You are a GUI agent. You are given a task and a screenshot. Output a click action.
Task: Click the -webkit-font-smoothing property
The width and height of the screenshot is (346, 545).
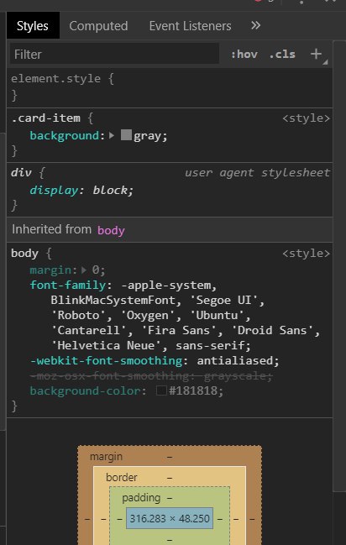coord(107,360)
